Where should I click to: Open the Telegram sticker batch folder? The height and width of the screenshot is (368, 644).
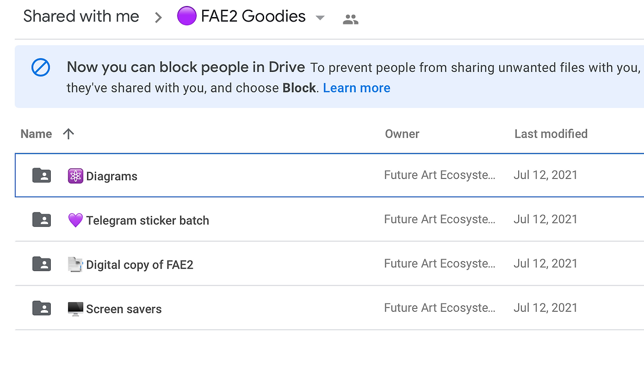tap(147, 220)
